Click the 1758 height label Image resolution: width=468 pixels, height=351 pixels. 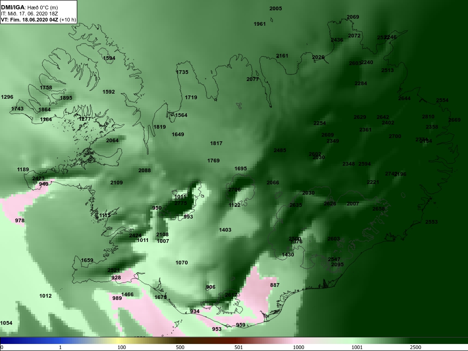point(46,88)
